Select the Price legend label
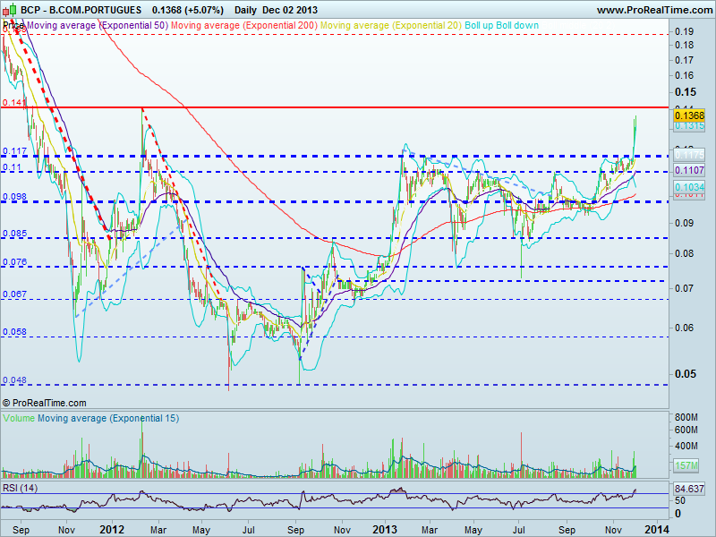The height and width of the screenshot is (537, 716). 13,26
